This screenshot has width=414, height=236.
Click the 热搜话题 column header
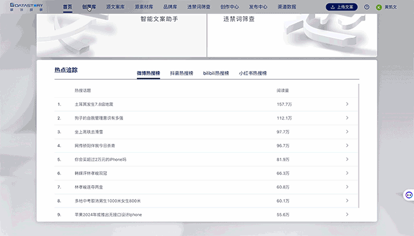[83, 90]
